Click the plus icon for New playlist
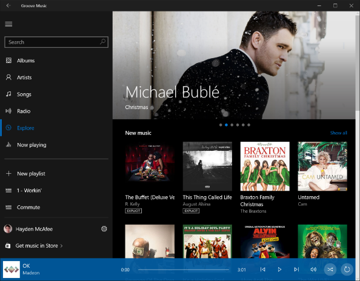The image size is (360, 281). pyautogui.click(x=8, y=174)
